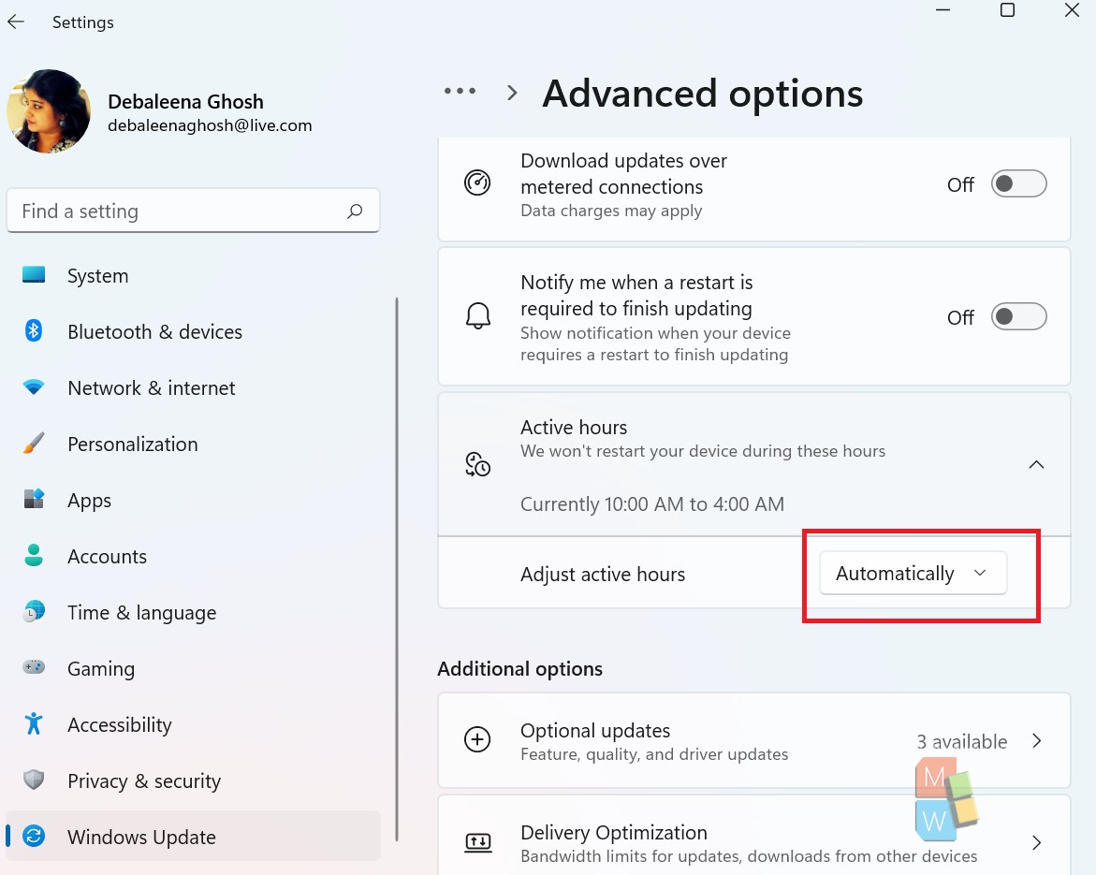
Task: Open Time & language settings
Action: coord(193,612)
